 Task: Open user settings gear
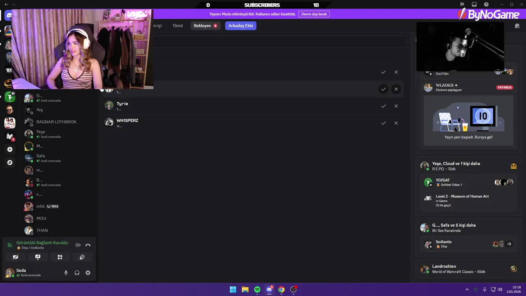[x=88, y=273]
